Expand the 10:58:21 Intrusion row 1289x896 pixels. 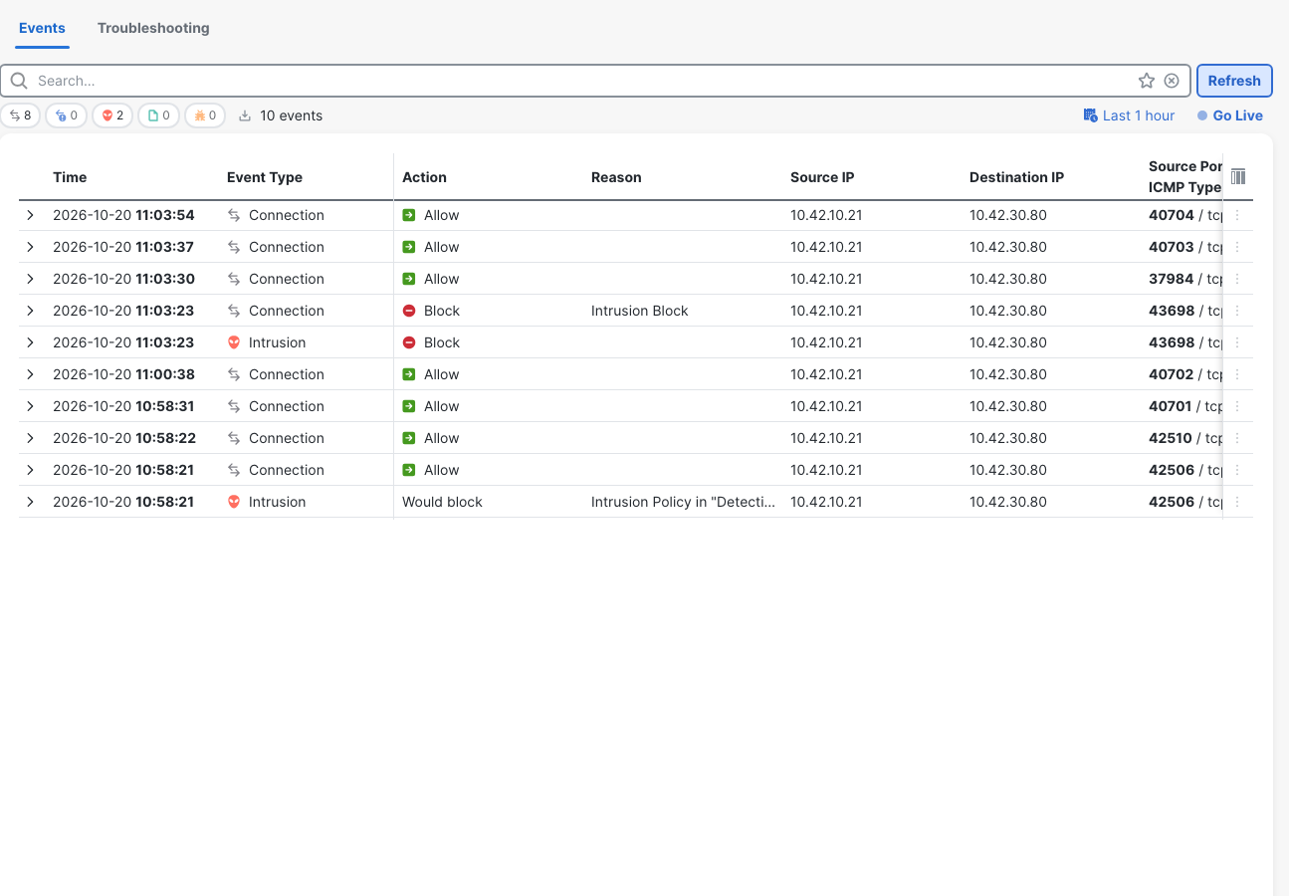click(31, 502)
